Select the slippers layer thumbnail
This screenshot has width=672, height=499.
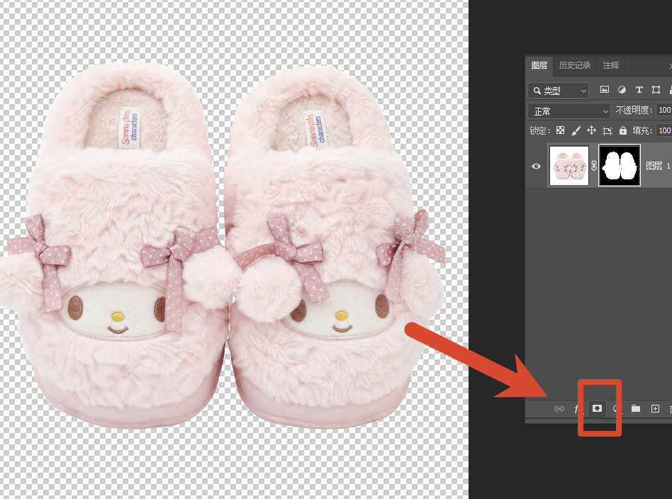coord(569,165)
